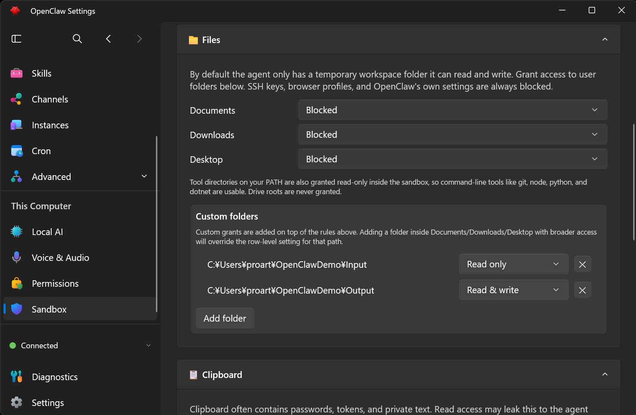Image resolution: width=636 pixels, height=415 pixels.
Task: Click the OpenClawDemo¥Output path text
Action: tap(290, 290)
